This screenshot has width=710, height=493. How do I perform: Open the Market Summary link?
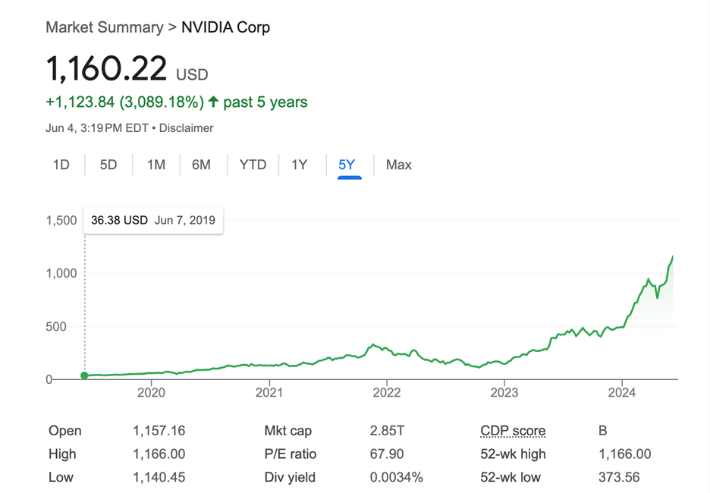tap(104, 27)
